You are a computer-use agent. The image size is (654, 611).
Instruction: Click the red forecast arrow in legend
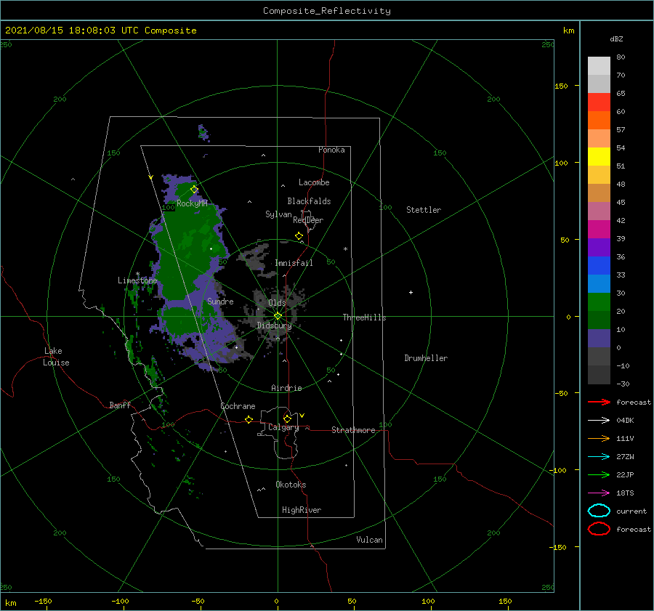pyautogui.click(x=599, y=402)
